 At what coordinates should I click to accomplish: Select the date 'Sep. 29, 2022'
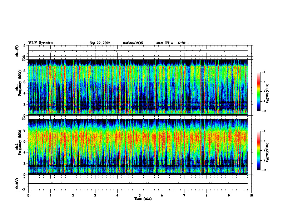[100, 43]
